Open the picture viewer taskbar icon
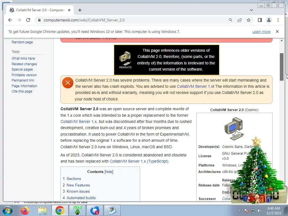Screen dimensions: 288x216 tap(112, 210)
